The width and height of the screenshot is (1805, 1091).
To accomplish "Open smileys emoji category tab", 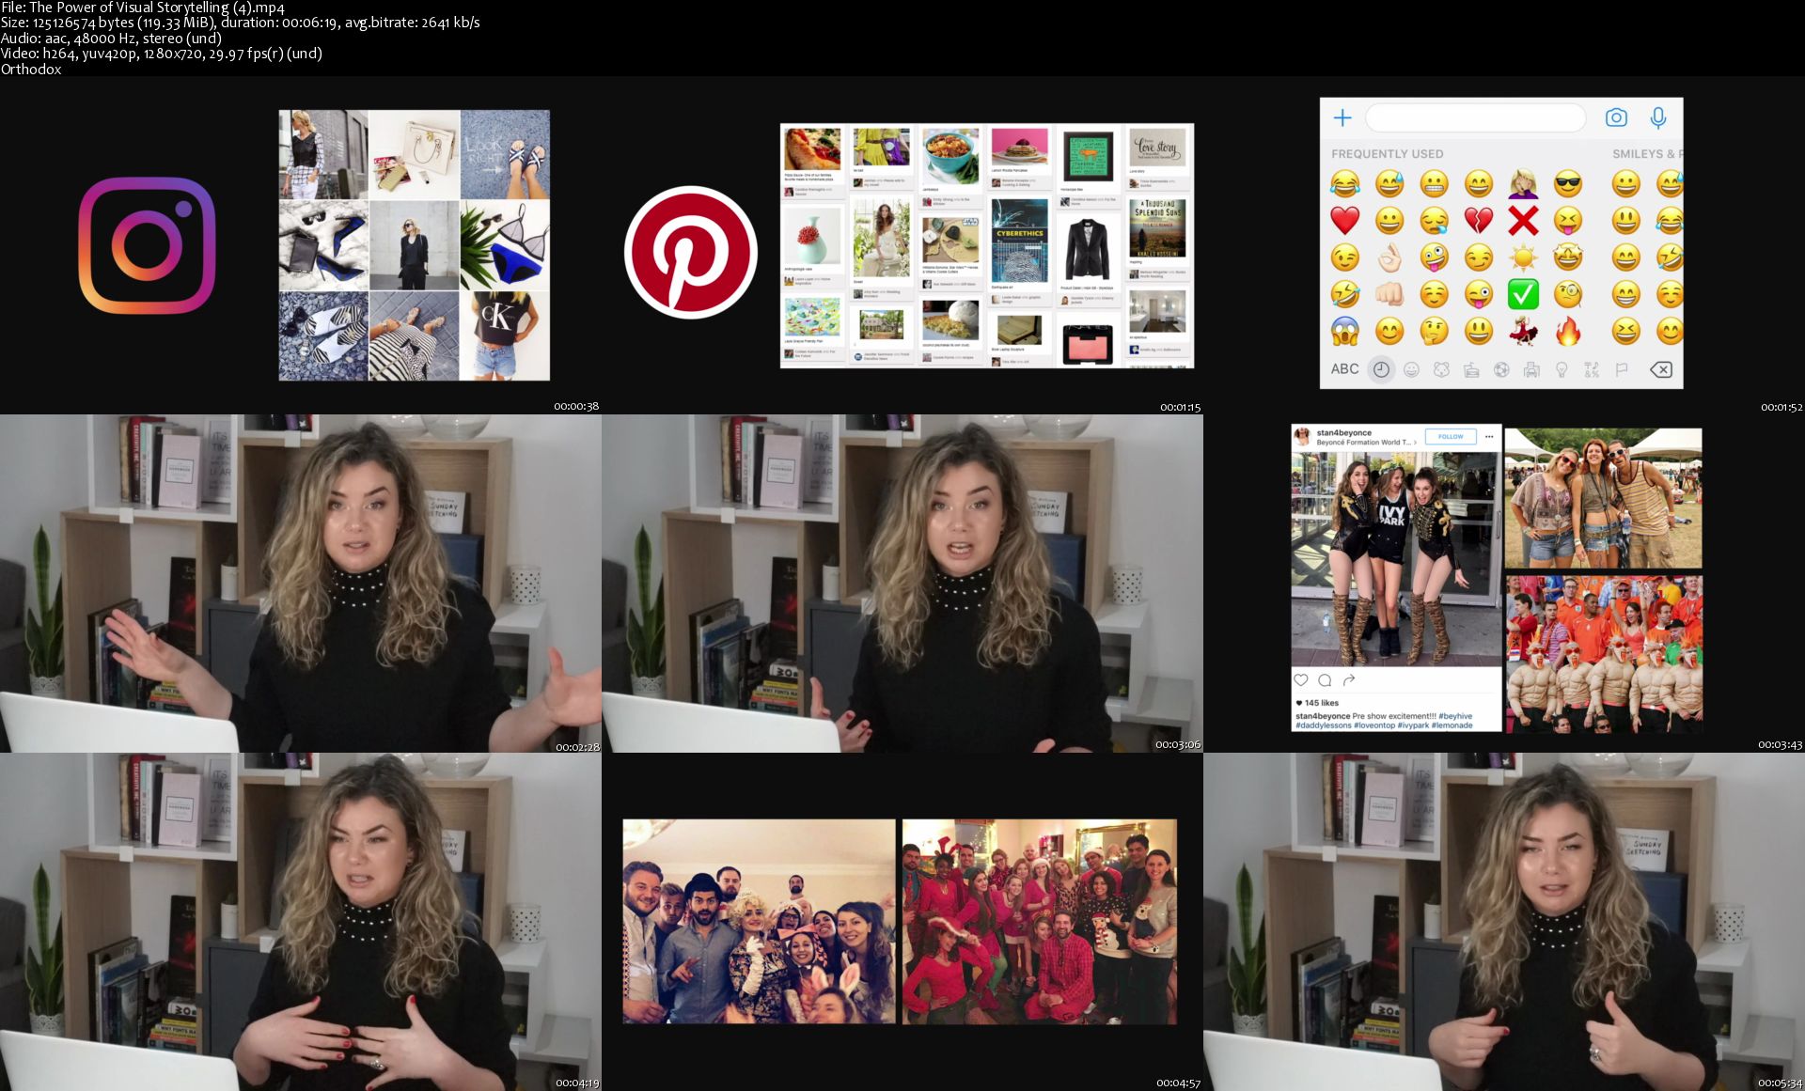I will click(x=1411, y=369).
